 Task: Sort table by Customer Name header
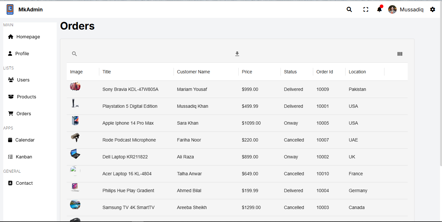pos(193,72)
